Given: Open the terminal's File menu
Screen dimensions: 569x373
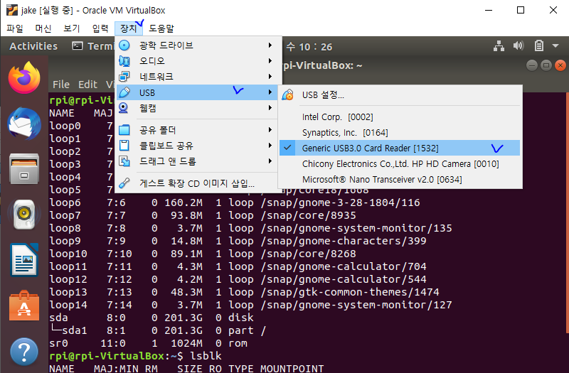Looking at the screenshot, I should pyautogui.click(x=61, y=85).
